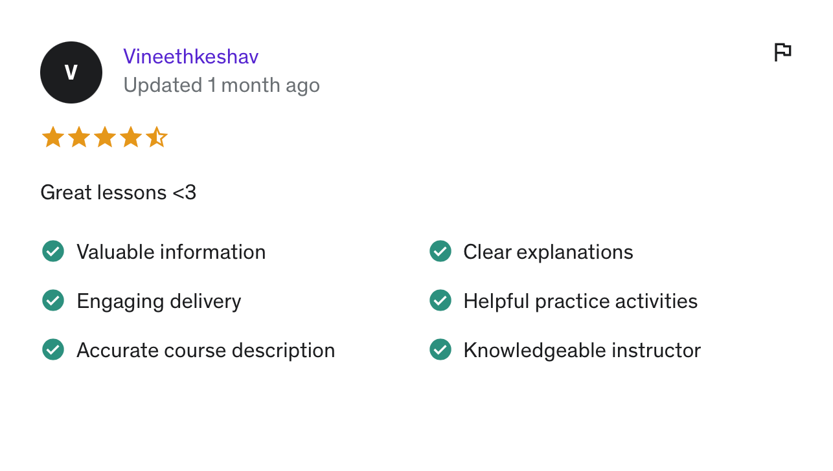Select the 'Valuable information' label
The image size is (833, 471).
coord(171,252)
